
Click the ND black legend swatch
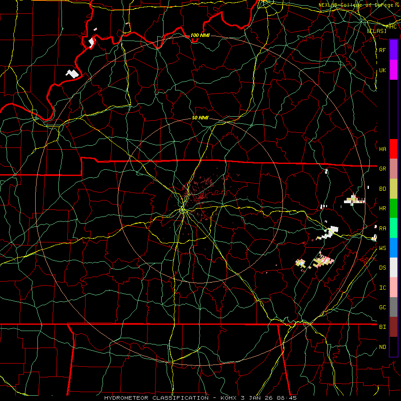(393, 347)
